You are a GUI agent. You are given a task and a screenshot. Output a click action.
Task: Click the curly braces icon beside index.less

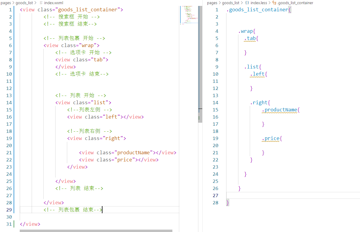click(247, 3)
